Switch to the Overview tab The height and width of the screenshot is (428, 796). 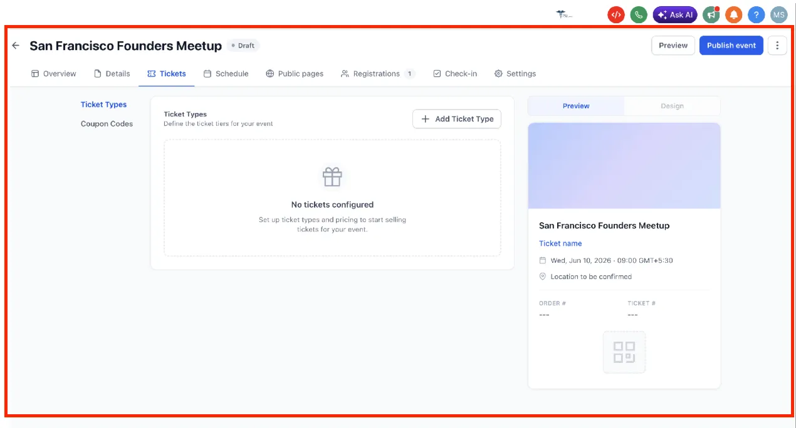[53, 74]
